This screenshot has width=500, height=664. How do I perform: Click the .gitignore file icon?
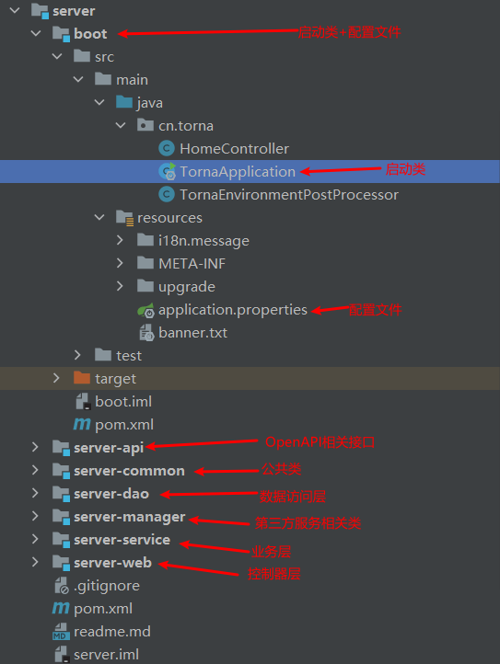(x=61, y=585)
